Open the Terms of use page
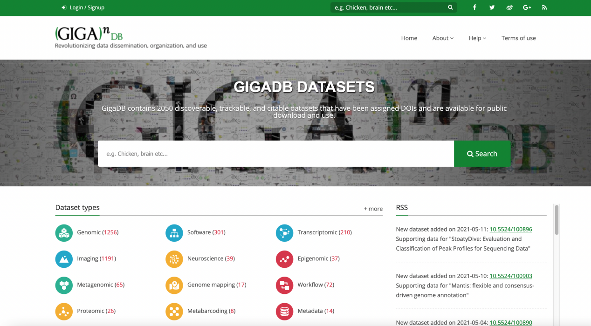591x326 pixels. pyautogui.click(x=518, y=38)
